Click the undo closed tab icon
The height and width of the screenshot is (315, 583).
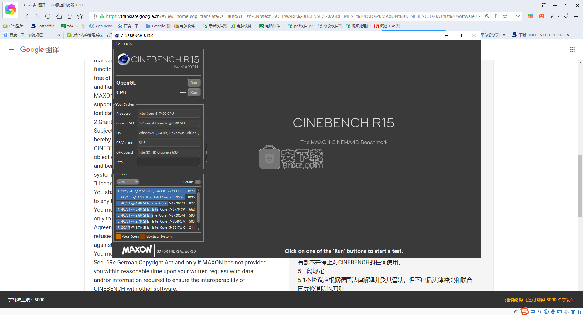(x=70, y=16)
